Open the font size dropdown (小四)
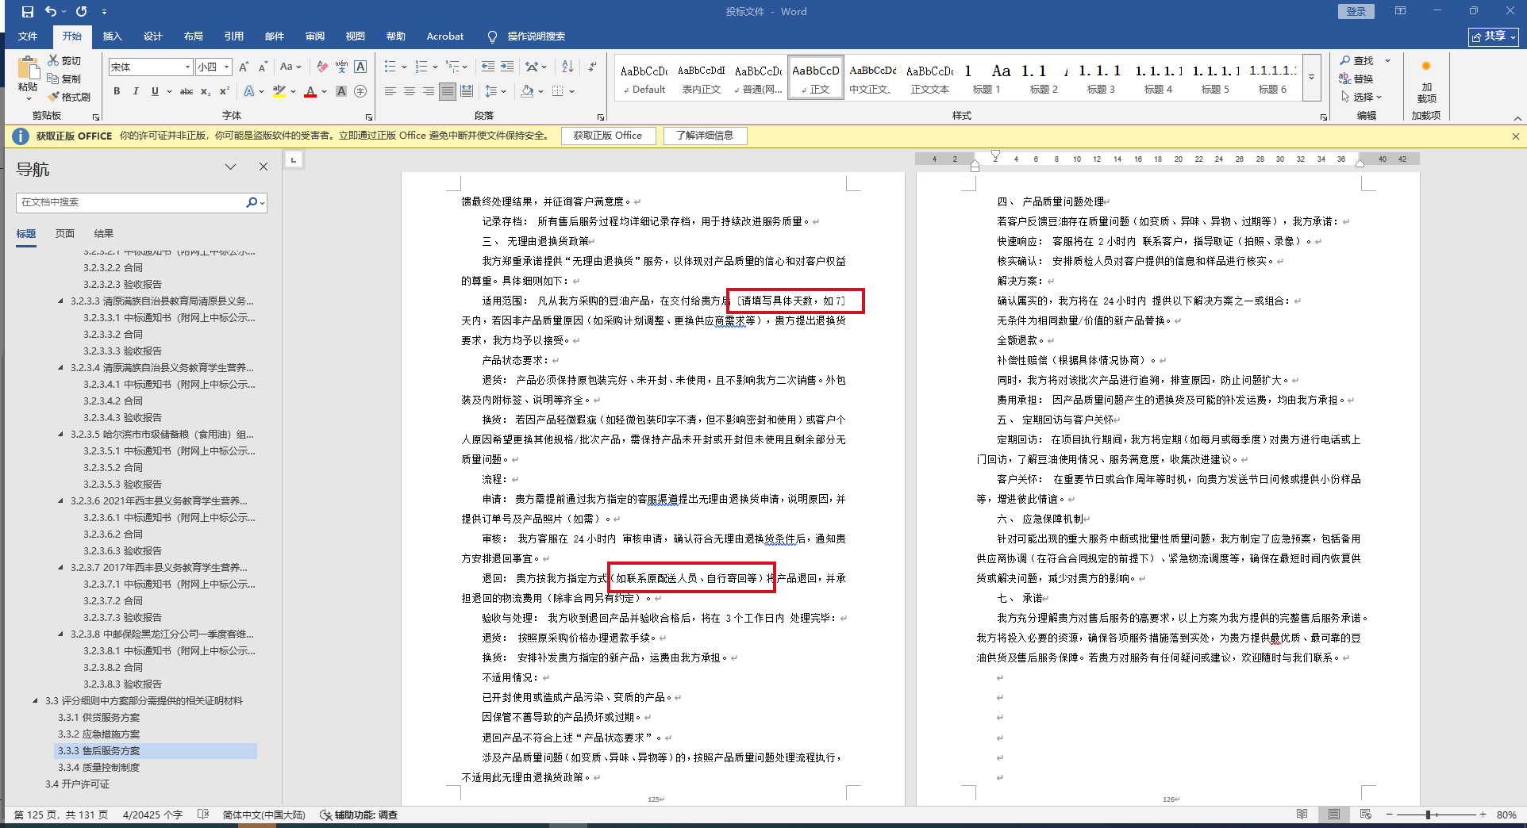Viewport: 1527px width, 828px height. pos(227,67)
